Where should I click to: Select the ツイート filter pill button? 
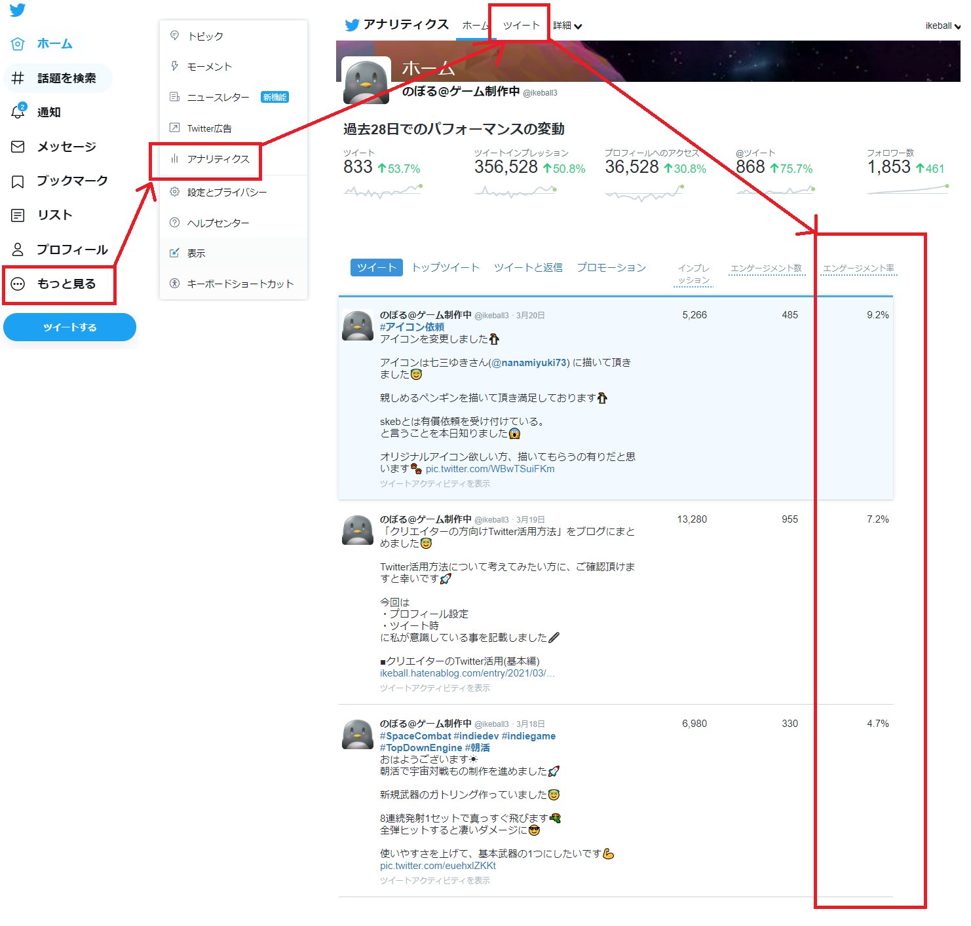(x=377, y=267)
